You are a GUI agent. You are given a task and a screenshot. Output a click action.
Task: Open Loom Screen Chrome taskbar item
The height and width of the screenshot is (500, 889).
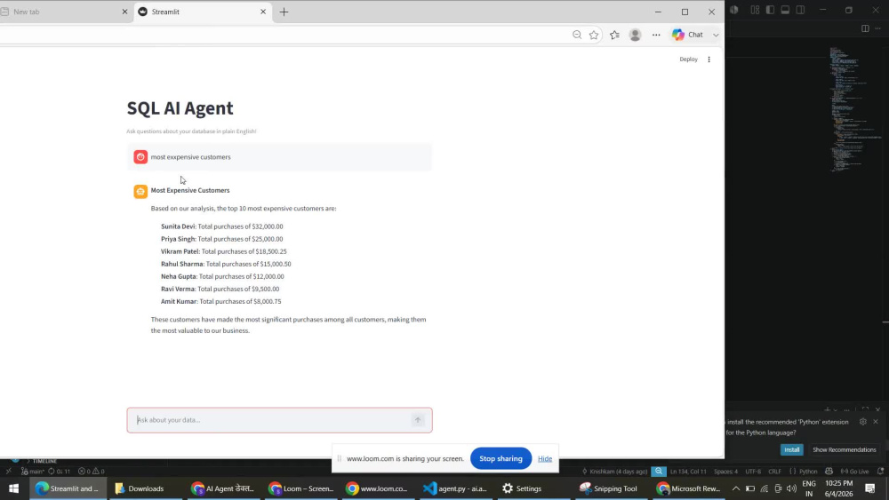(301, 488)
